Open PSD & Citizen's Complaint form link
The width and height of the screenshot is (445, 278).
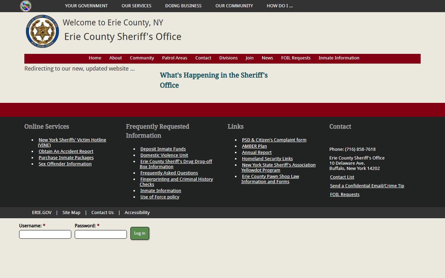274,140
